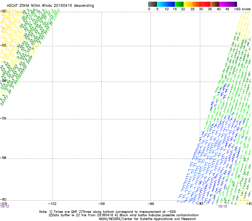Viewport: 252px width, 221px height.
Task: Click the "Data buffer is 22 hrs" note line
Action: click(123, 215)
